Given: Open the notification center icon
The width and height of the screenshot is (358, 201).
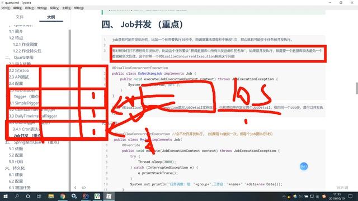Looking at the screenshot, I should point(351,196).
